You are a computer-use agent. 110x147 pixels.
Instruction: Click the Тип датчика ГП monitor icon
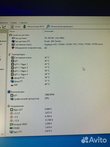(13, 41)
